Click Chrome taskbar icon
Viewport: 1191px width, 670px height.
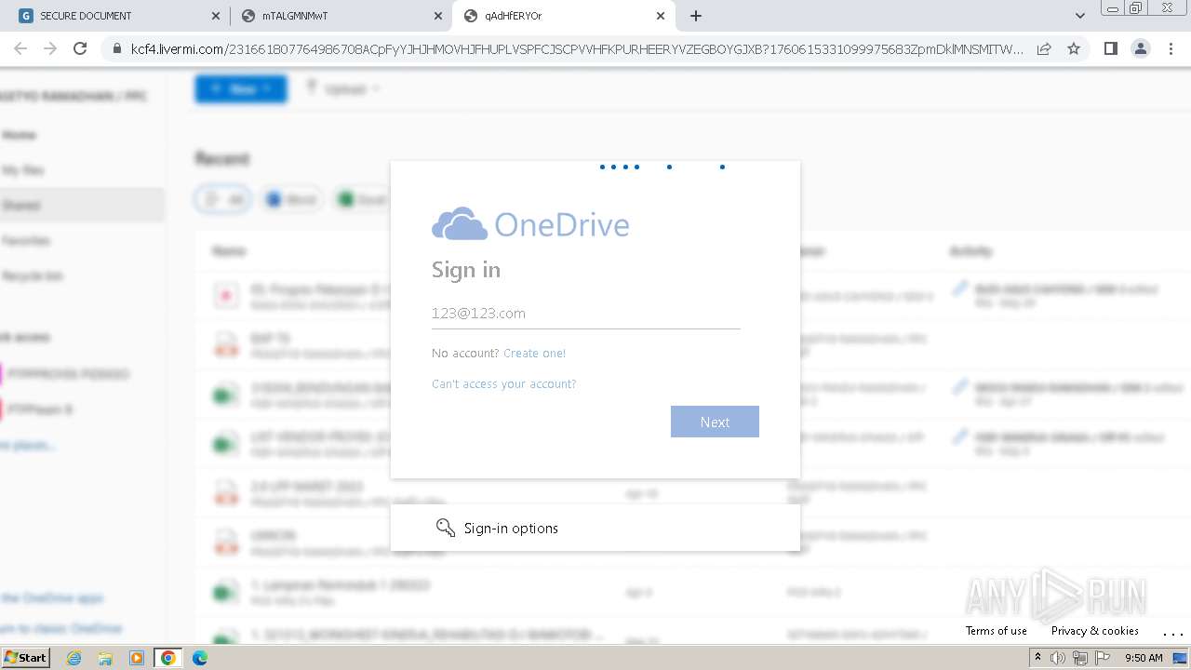coord(168,658)
